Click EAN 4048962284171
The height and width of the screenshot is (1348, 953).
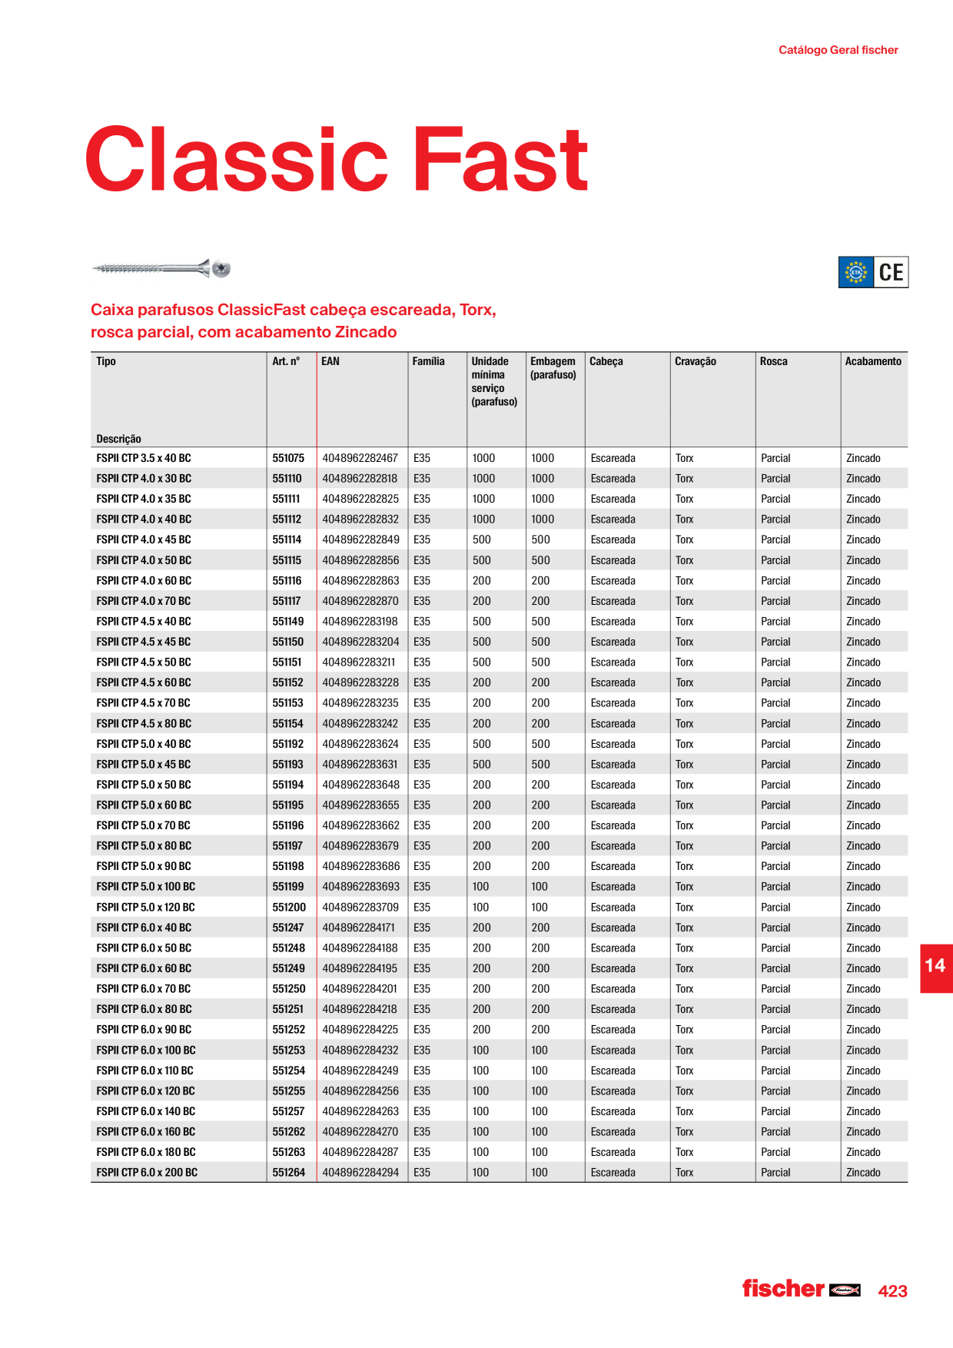pos(359,928)
